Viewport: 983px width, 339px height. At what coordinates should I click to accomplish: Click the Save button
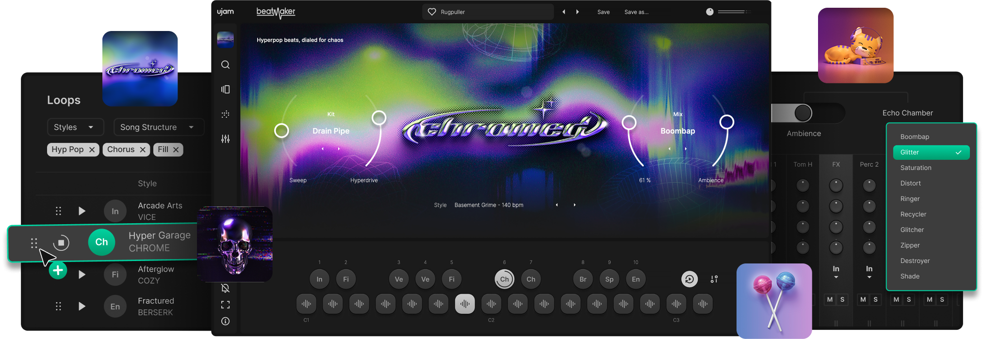point(604,12)
